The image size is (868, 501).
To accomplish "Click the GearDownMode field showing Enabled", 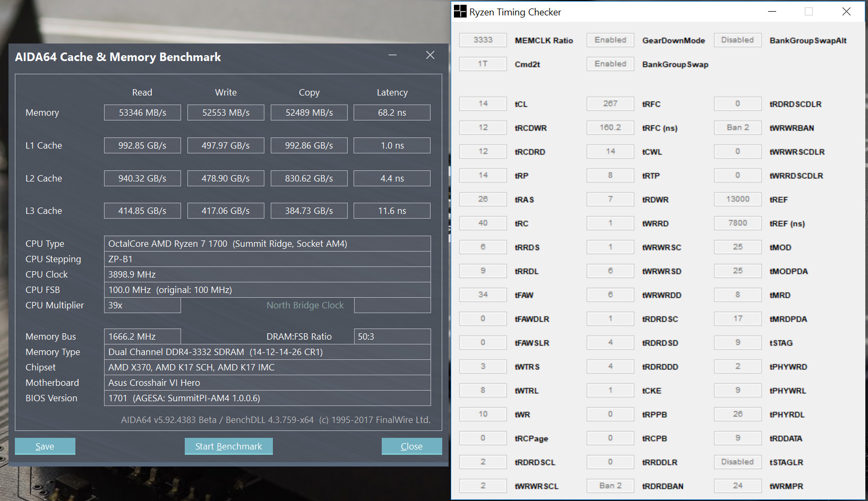I will click(x=611, y=40).
